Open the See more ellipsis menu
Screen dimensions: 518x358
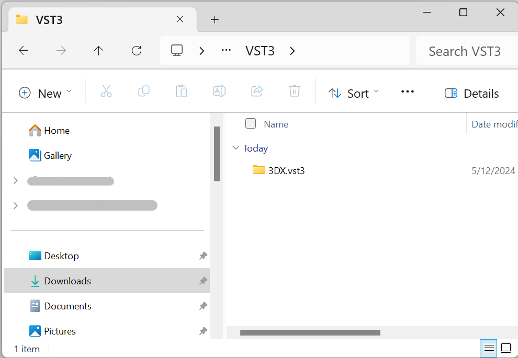point(407,91)
